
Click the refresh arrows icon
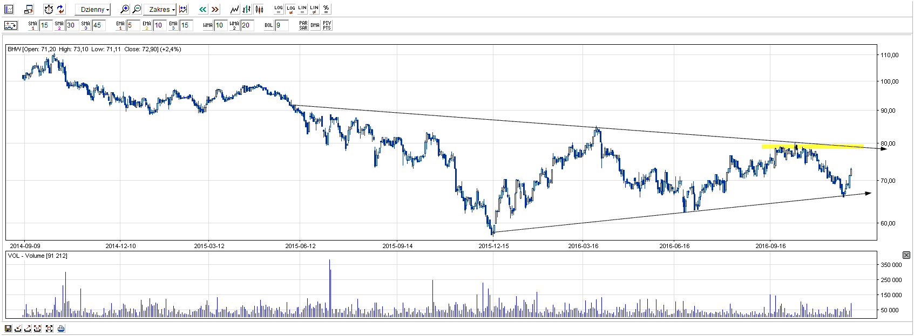pos(60,9)
